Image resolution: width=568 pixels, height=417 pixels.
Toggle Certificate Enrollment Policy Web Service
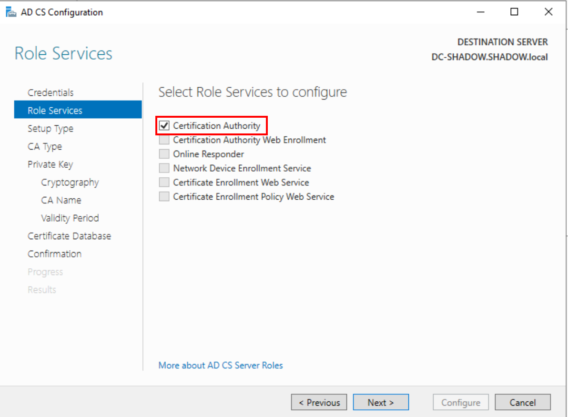point(164,197)
